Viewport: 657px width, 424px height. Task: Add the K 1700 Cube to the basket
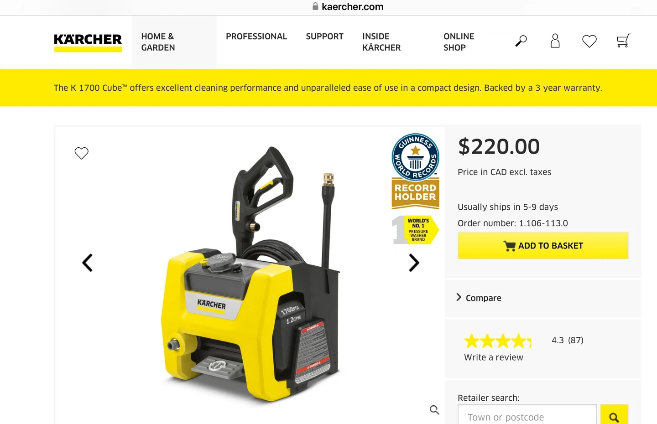pyautogui.click(x=543, y=246)
